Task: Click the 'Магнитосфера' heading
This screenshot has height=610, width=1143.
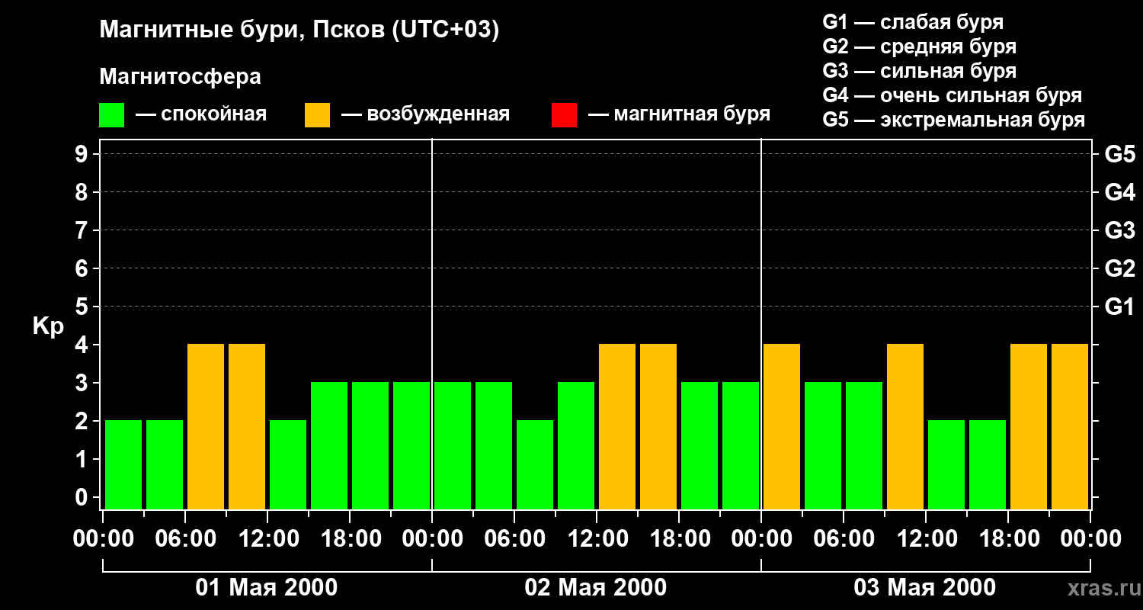Action: point(180,77)
